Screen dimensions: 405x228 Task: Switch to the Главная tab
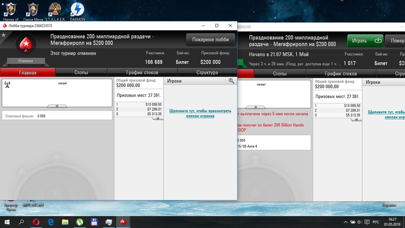point(28,72)
